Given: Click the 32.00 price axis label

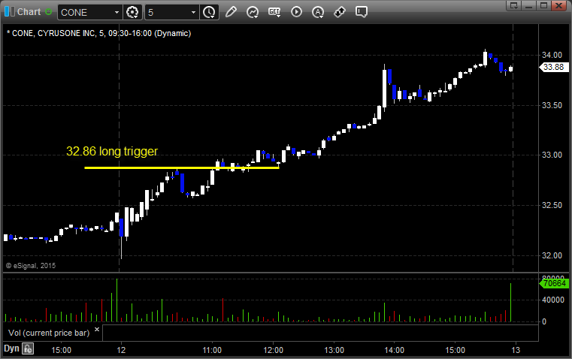Looking at the screenshot, I should point(552,255).
